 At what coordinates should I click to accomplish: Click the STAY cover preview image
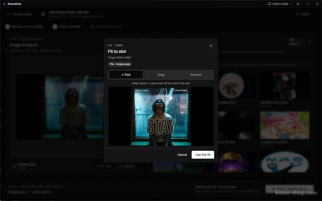(161, 116)
